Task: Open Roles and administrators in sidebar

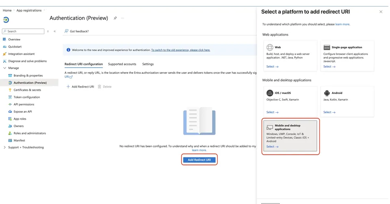Action: pyautogui.click(x=30, y=133)
